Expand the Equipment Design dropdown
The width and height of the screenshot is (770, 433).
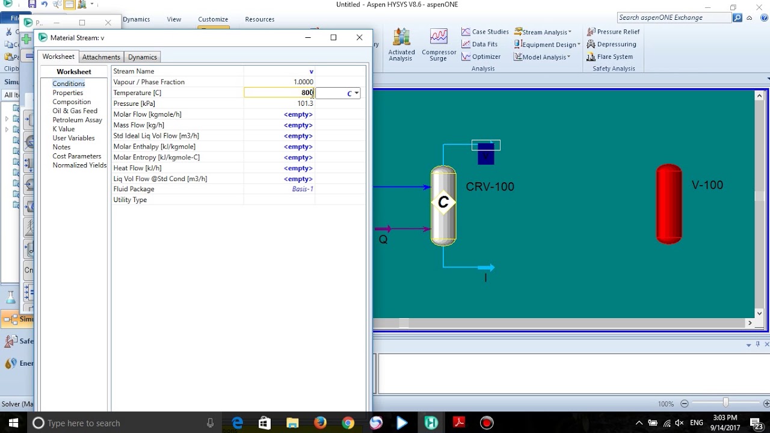click(x=547, y=44)
